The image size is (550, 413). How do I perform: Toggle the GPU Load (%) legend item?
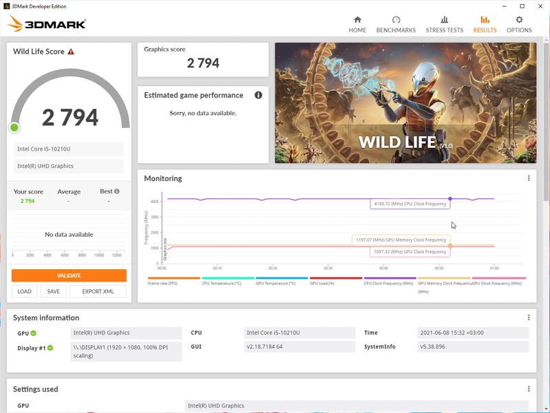click(x=336, y=282)
